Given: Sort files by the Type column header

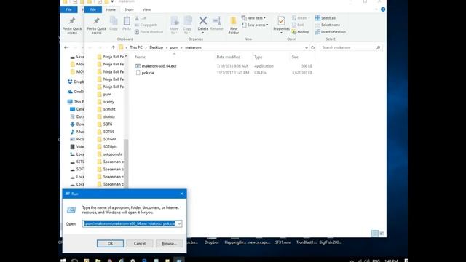Looking at the screenshot, I should pos(258,57).
